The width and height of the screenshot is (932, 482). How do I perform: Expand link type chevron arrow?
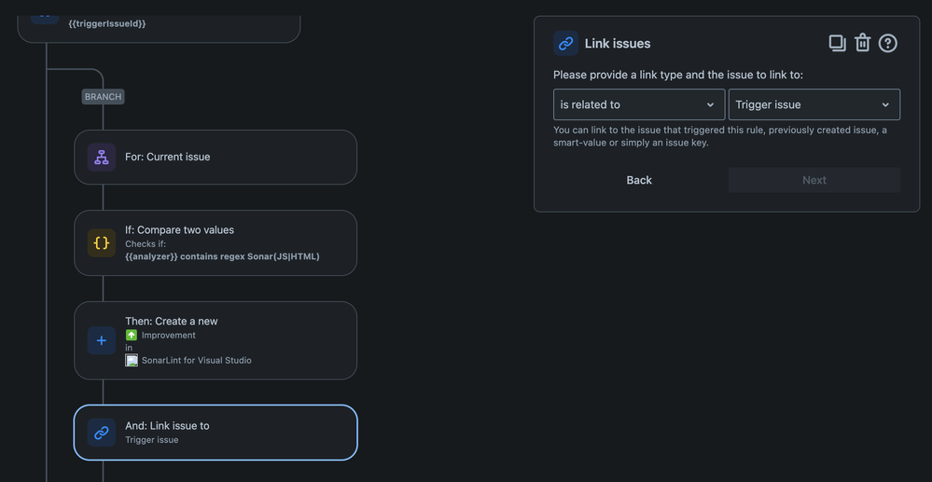tap(710, 104)
